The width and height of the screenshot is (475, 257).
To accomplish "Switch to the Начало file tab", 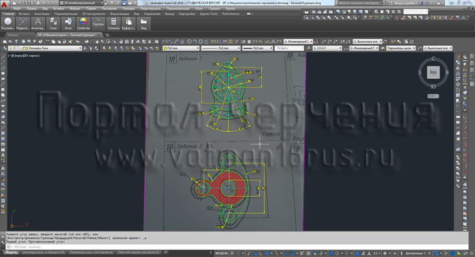I will click(13, 35).
